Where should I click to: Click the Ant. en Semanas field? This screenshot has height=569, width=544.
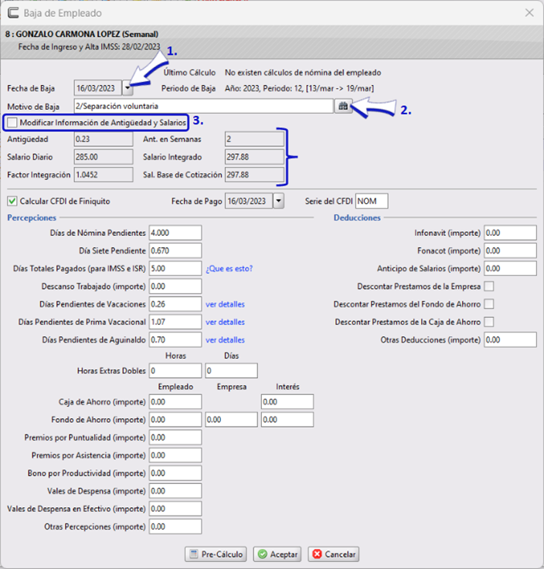click(x=254, y=139)
